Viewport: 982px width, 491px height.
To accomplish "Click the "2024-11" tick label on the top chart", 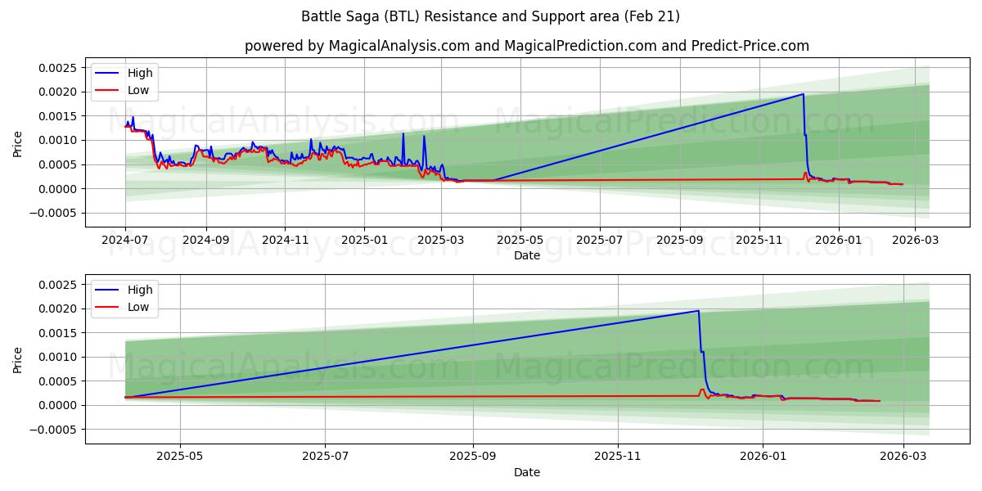I will click(285, 241).
